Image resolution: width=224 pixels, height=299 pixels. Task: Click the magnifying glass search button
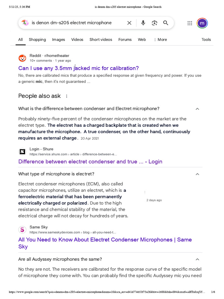(x=166, y=23)
